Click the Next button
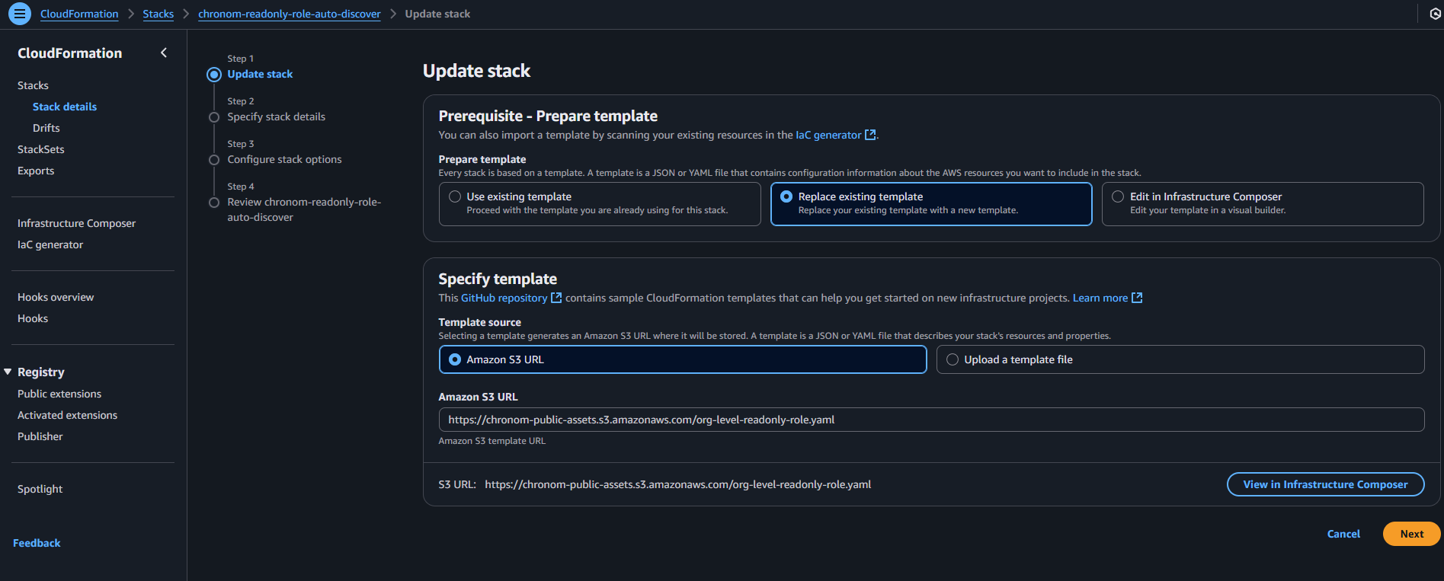1444x581 pixels. coord(1411,534)
